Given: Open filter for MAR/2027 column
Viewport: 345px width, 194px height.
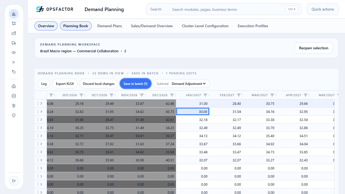Looking at the screenshot, I should coord(272,95).
